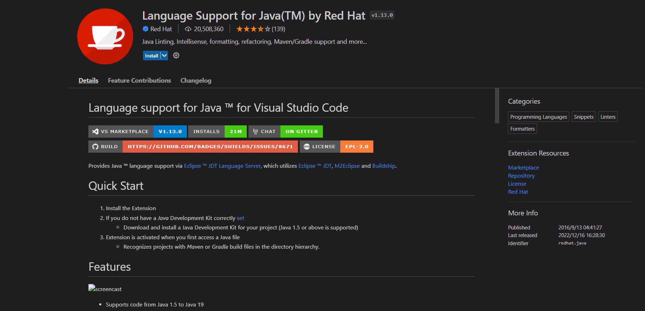Click the Install button
645x311 pixels.
pyautogui.click(x=151, y=56)
